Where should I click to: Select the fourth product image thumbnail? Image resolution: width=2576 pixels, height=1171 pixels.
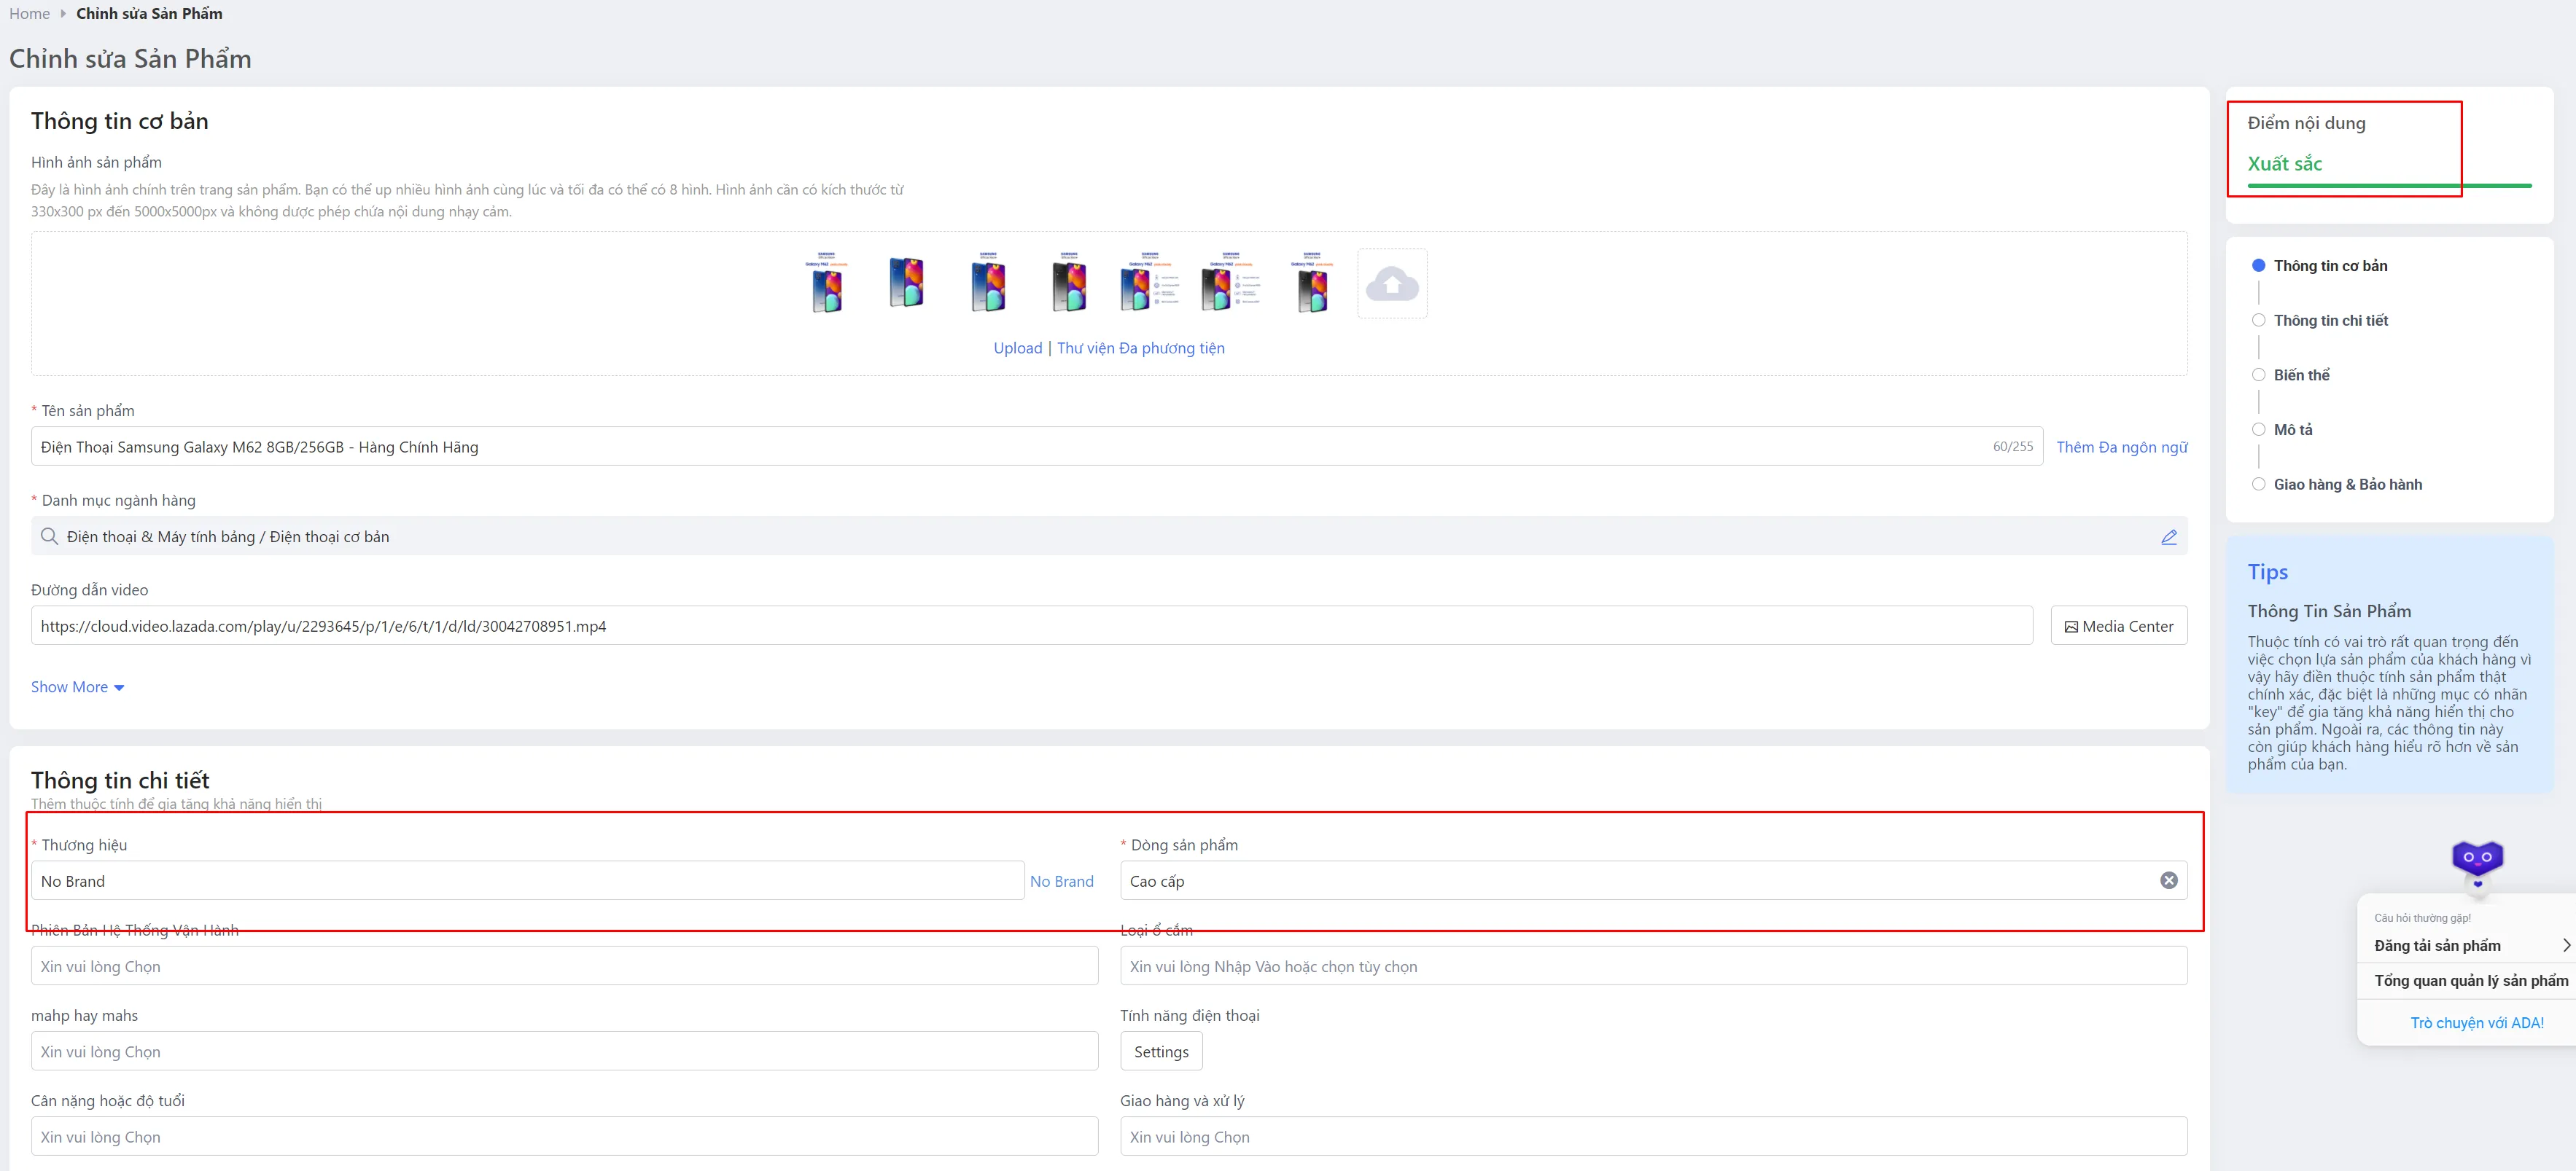point(1069,283)
